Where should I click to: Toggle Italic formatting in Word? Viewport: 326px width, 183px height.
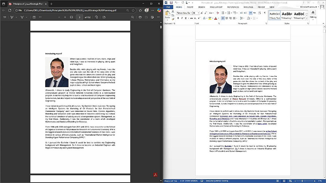[182, 18]
